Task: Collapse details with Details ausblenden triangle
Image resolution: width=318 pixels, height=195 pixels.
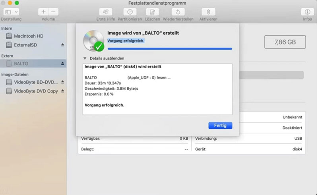Action: [84, 58]
